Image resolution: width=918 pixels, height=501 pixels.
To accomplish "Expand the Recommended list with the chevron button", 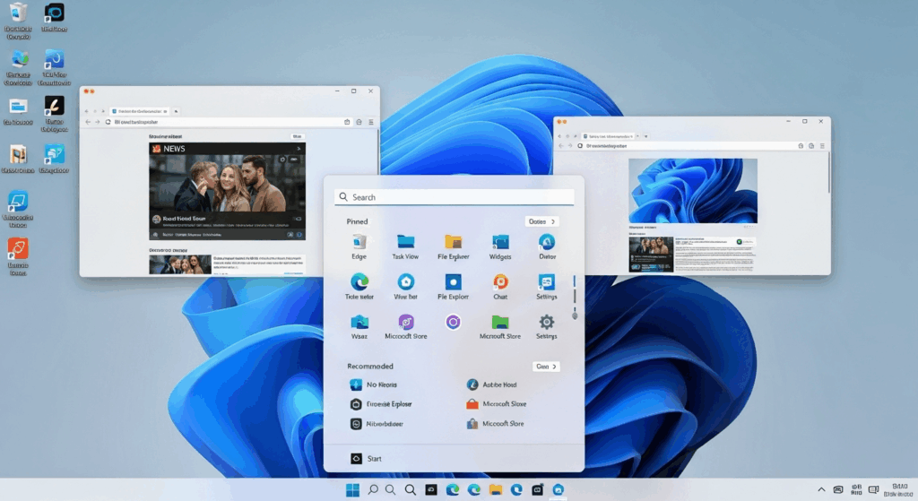I will 546,367.
